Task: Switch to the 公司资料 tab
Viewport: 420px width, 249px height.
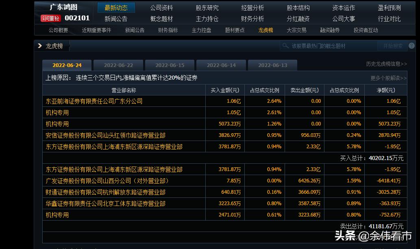Action: click(162, 7)
